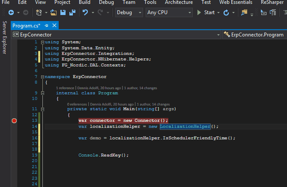Viewport: 287px width, 187px height.
Task: Open the Server Explorer side panel
Action: point(5,37)
